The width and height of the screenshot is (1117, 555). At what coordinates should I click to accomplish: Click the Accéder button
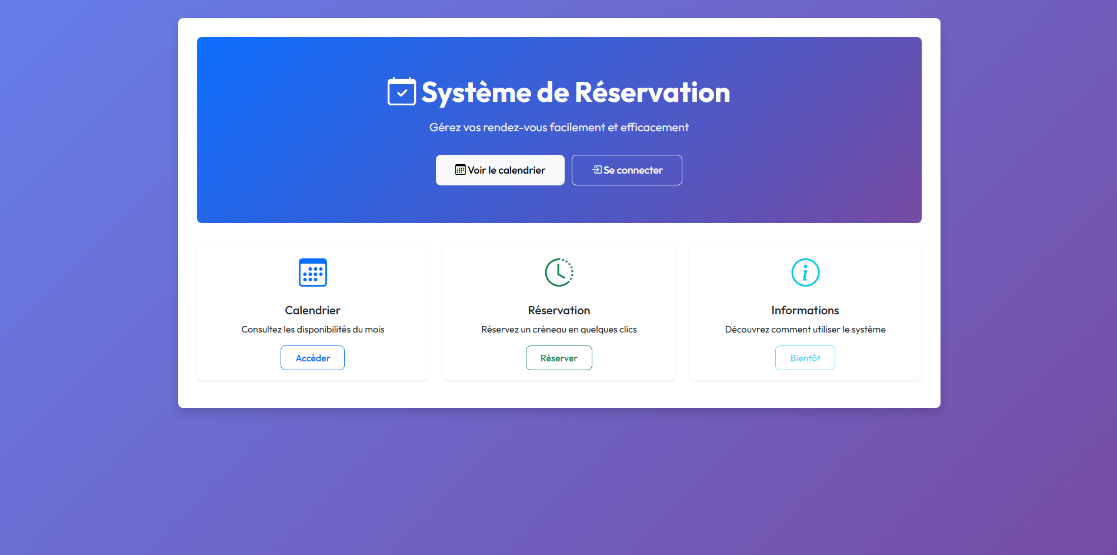tap(312, 358)
